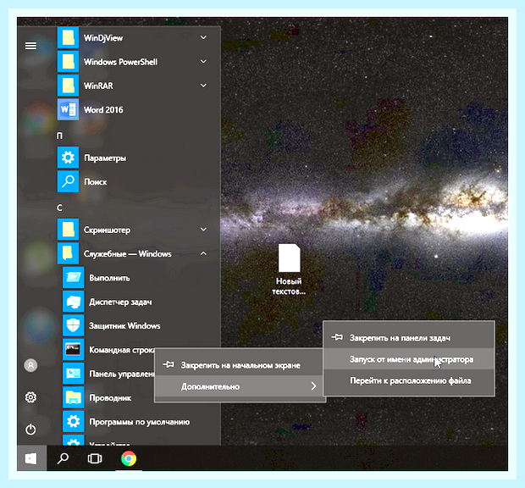Image resolution: width=525 pixels, height=488 pixels.
Task: Click the WinDjView label
Action: [x=103, y=38]
